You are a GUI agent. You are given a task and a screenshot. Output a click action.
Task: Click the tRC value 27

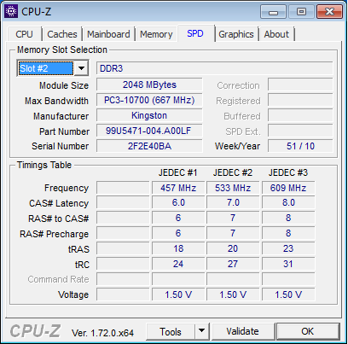tap(233, 264)
